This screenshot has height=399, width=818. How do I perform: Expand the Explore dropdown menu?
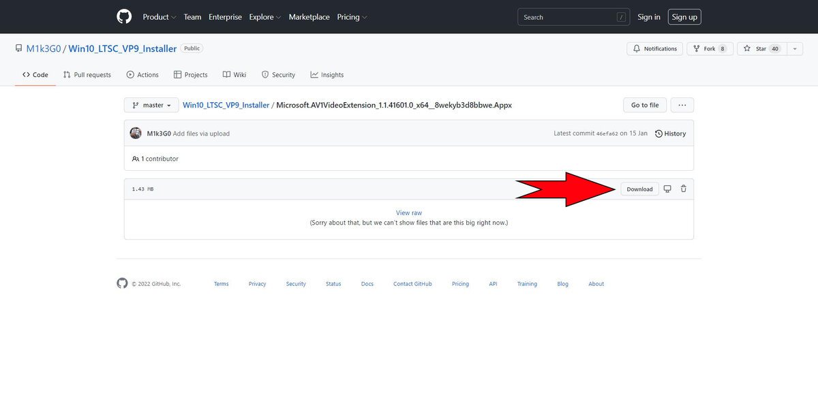(x=265, y=17)
